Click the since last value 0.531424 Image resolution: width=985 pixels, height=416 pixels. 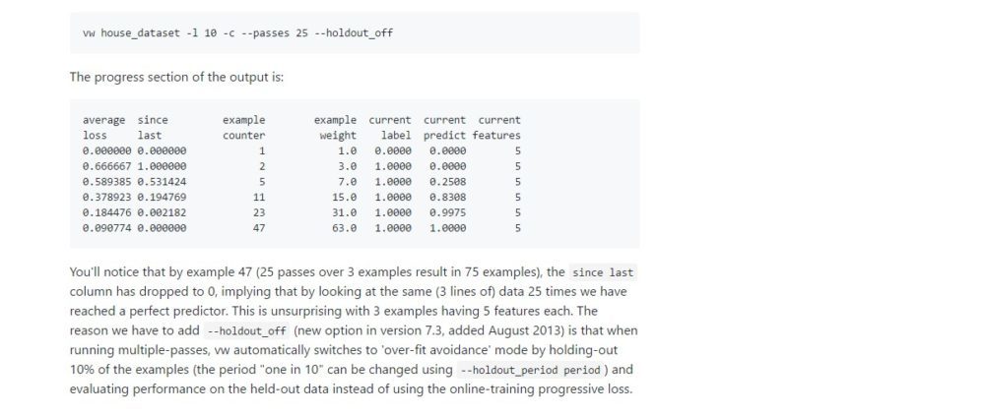[x=162, y=182]
